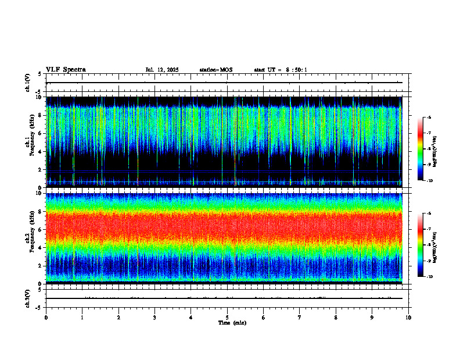460x356 pixels.
Task: Click time-axis tick label "9"
Action: [x=372, y=318]
